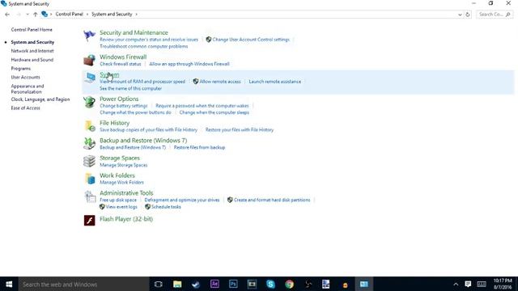Click the Flash Player red icon
The width and height of the screenshot is (518, 291).
click(x=90, y=220)
